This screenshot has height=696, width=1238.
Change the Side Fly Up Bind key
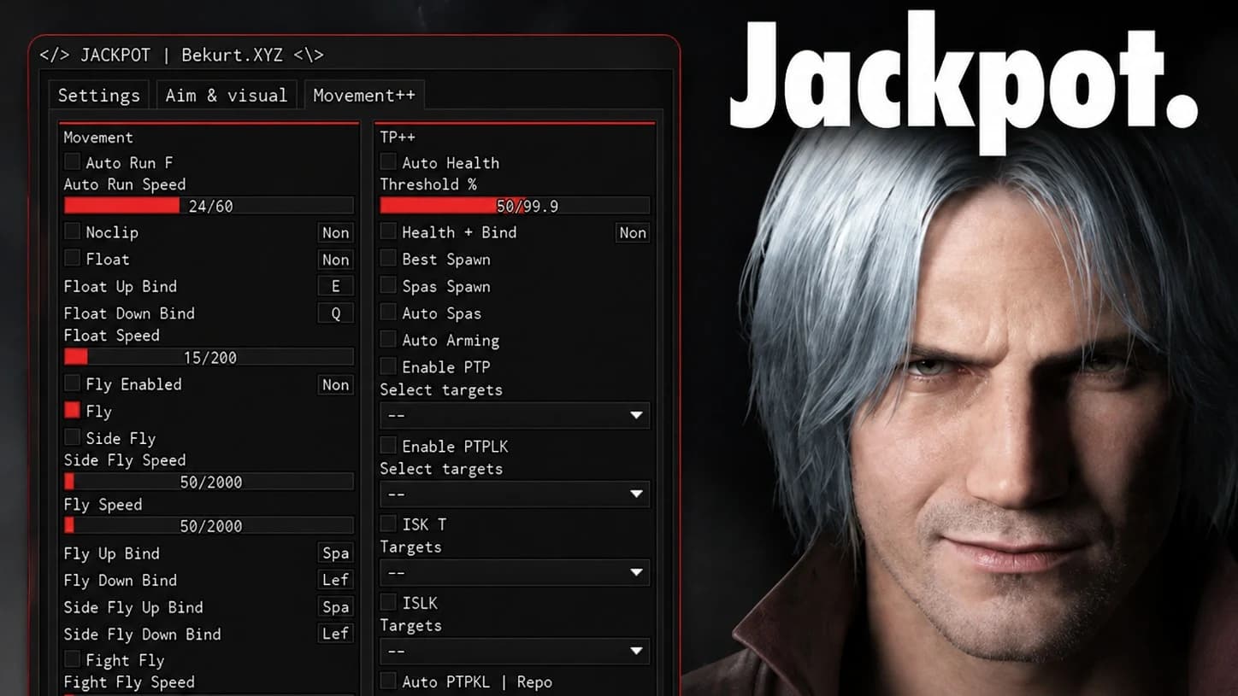(335, 607)
